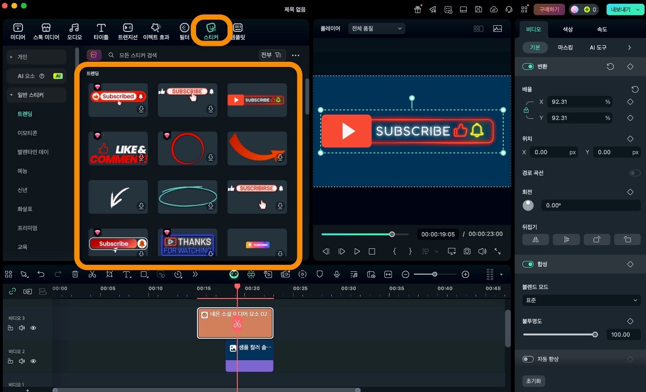This screenshot has width=646, height=392.
Task: Toggle the scale aspect ratio lock
Action: (526, 110)
